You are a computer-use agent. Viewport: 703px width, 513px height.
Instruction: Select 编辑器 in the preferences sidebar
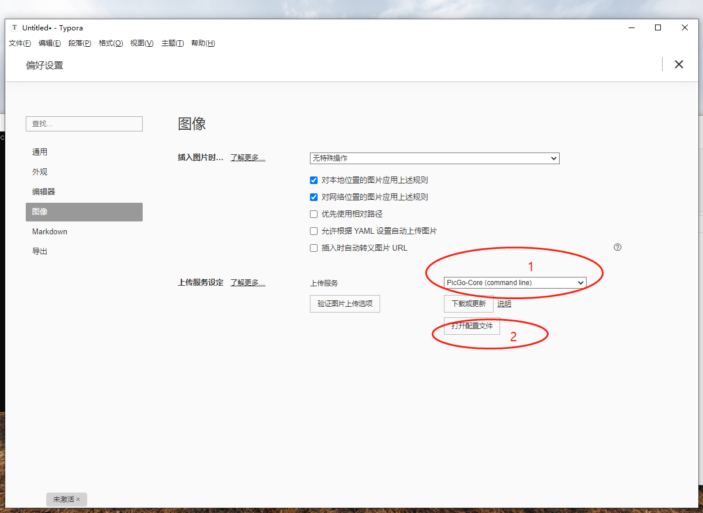tap(84, 192)
